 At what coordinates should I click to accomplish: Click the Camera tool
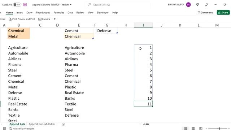click(44, 19)
